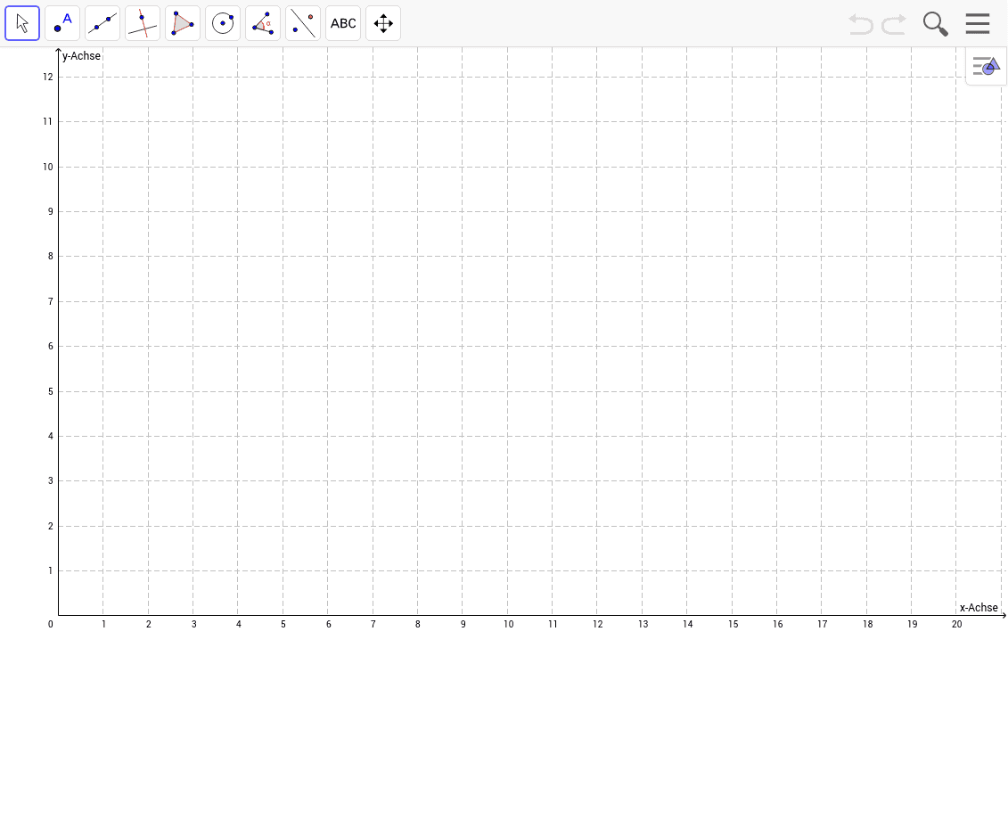The image size is (1008, 820).
Task: Select the Circle with center tool
Action: (223, 23)
